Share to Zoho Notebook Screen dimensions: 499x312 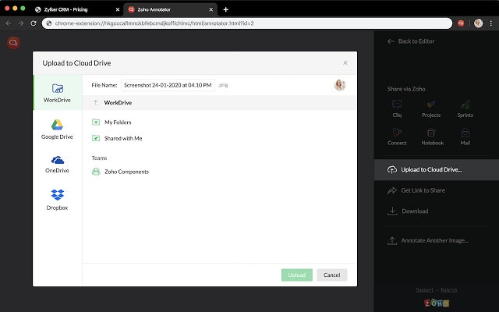pyautogui.click(x=432, y=136)
